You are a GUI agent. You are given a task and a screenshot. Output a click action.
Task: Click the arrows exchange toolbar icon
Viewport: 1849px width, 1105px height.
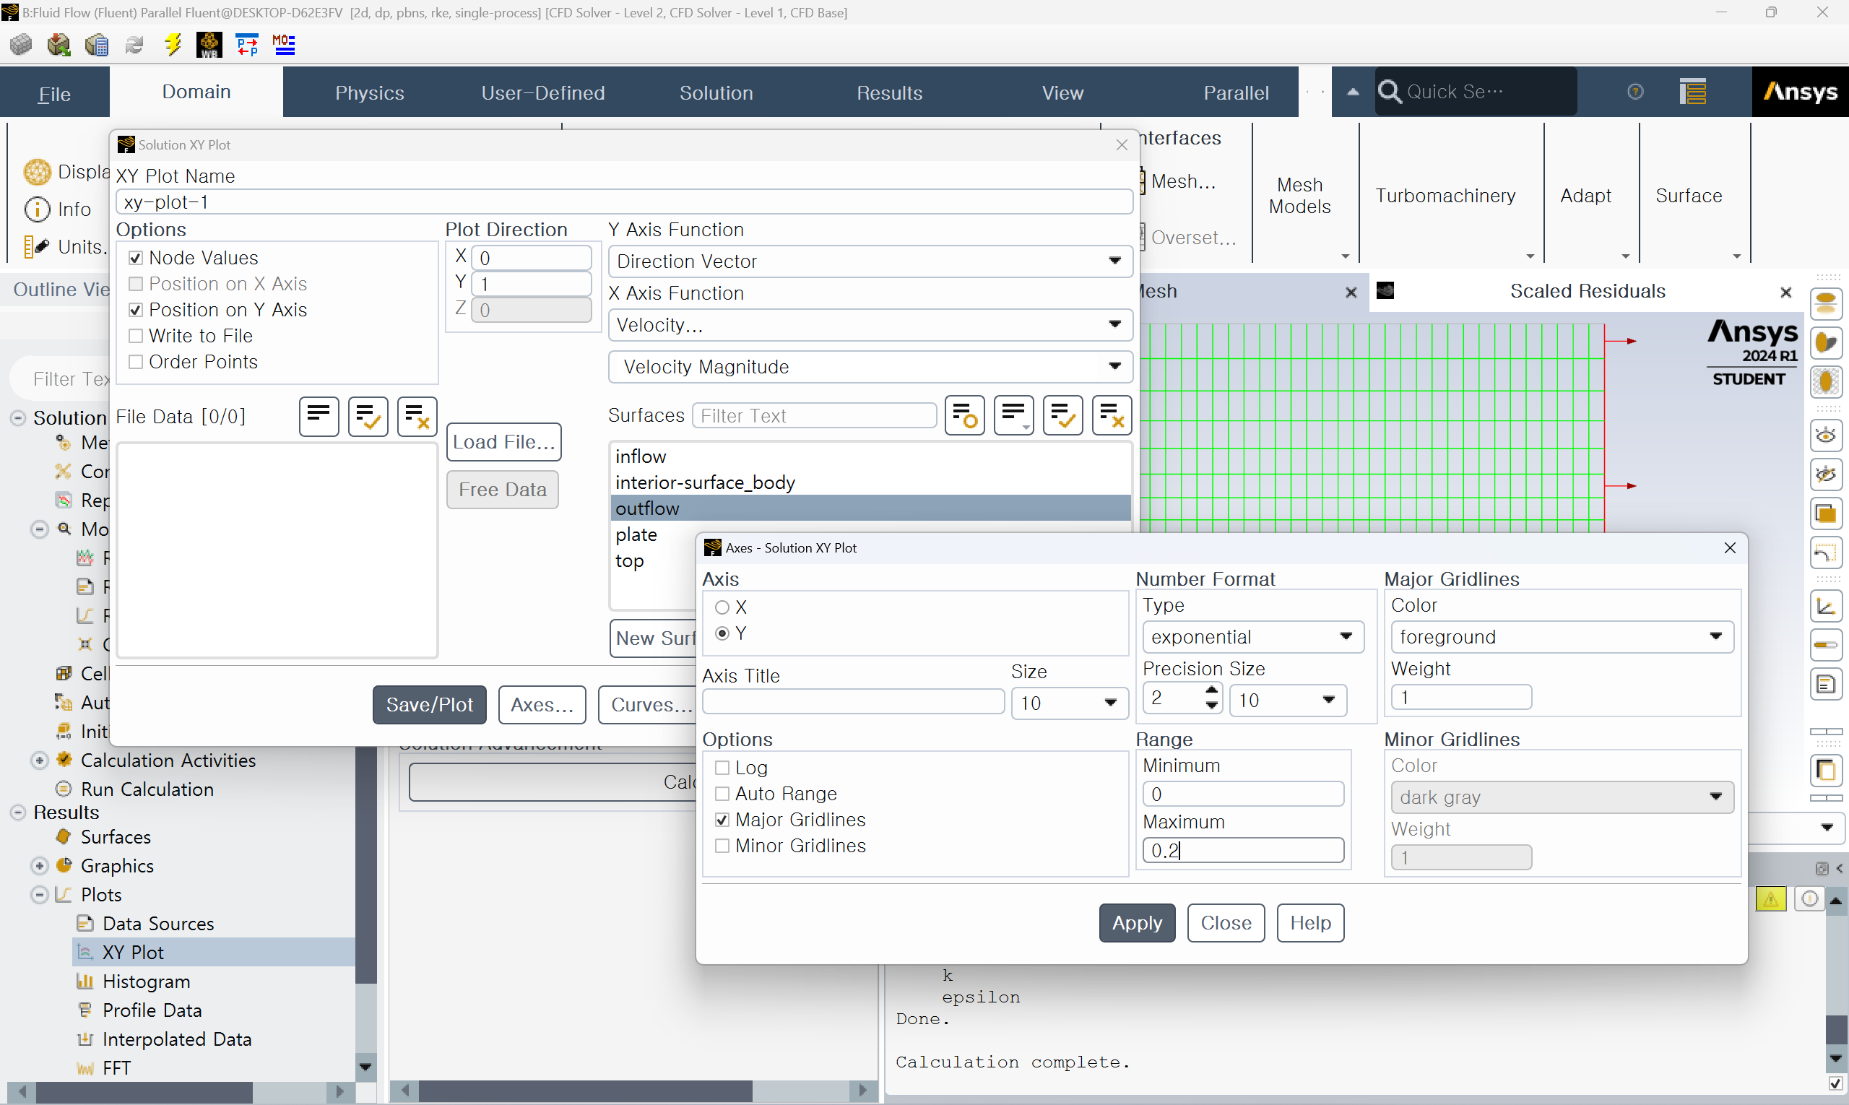[x=246, y=45]
